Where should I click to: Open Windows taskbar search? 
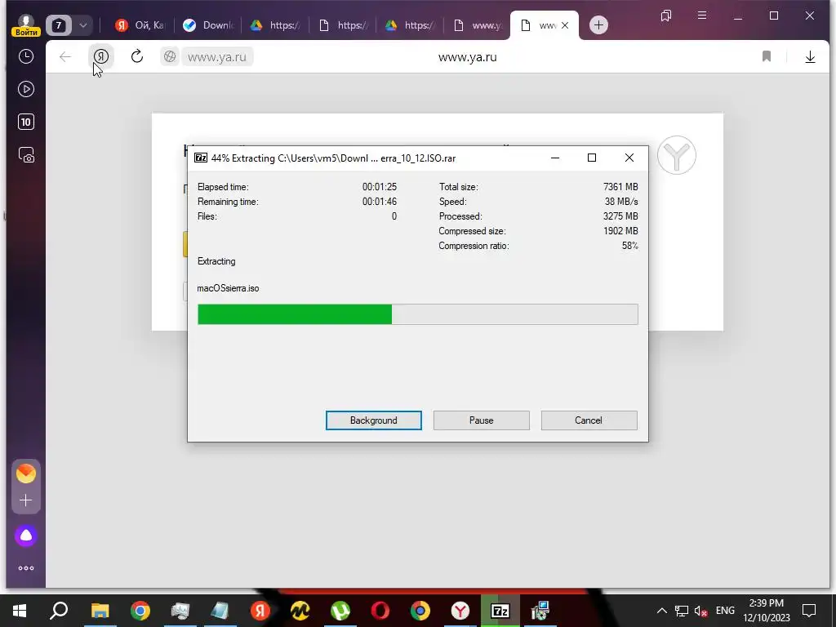pos(59,611)
